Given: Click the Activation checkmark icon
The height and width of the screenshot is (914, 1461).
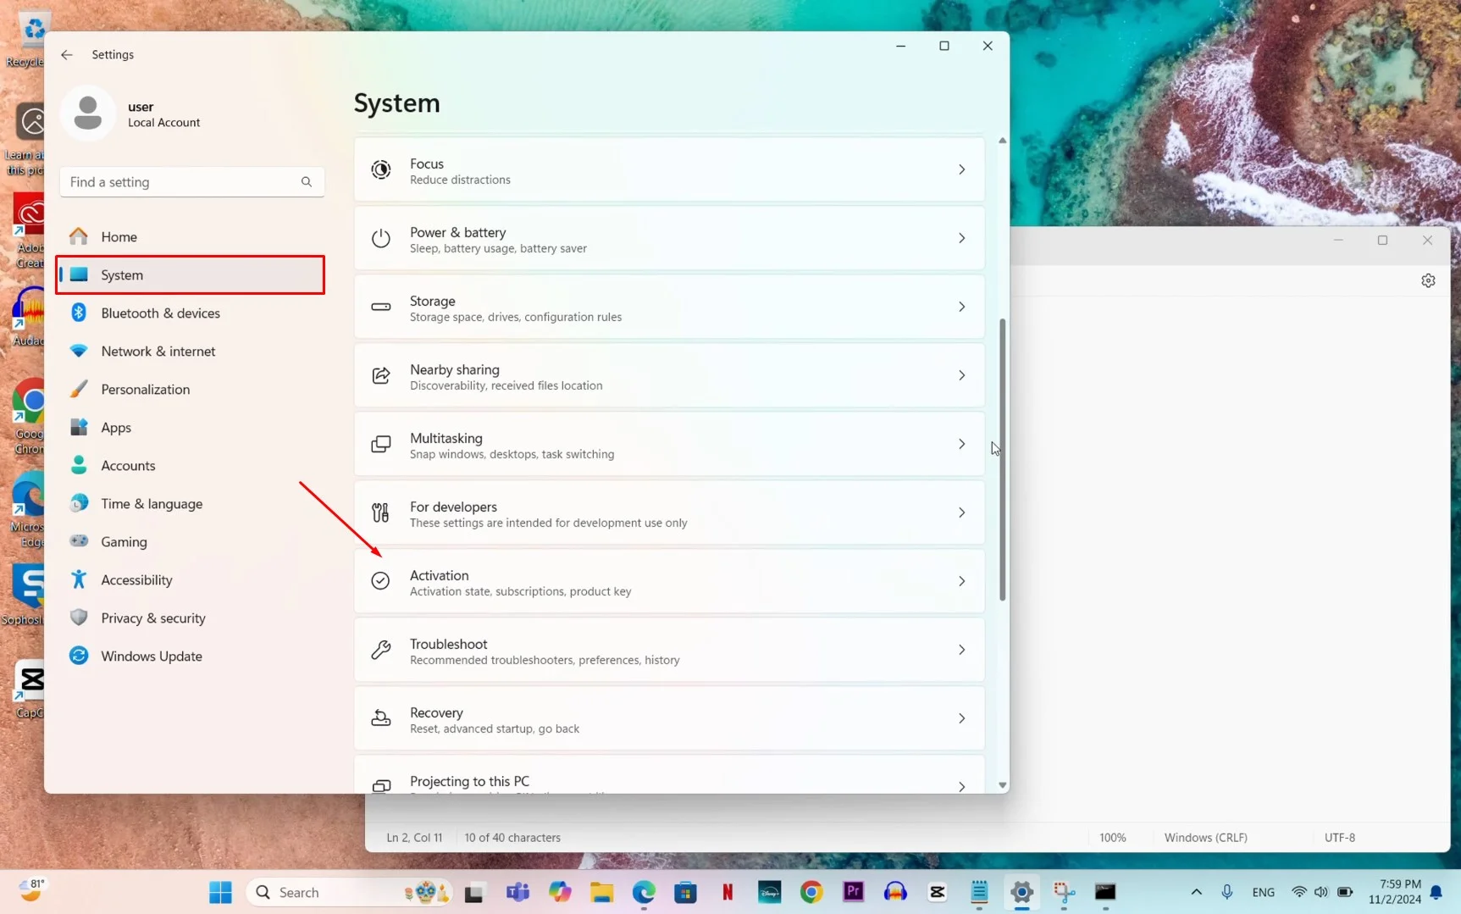Looking at the screenshot, I should click(x=381, y=581).
